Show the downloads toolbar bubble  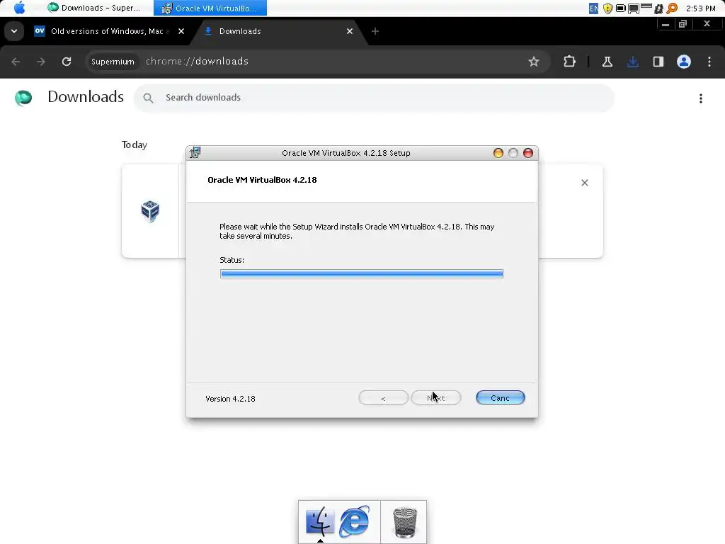[632, 62]
